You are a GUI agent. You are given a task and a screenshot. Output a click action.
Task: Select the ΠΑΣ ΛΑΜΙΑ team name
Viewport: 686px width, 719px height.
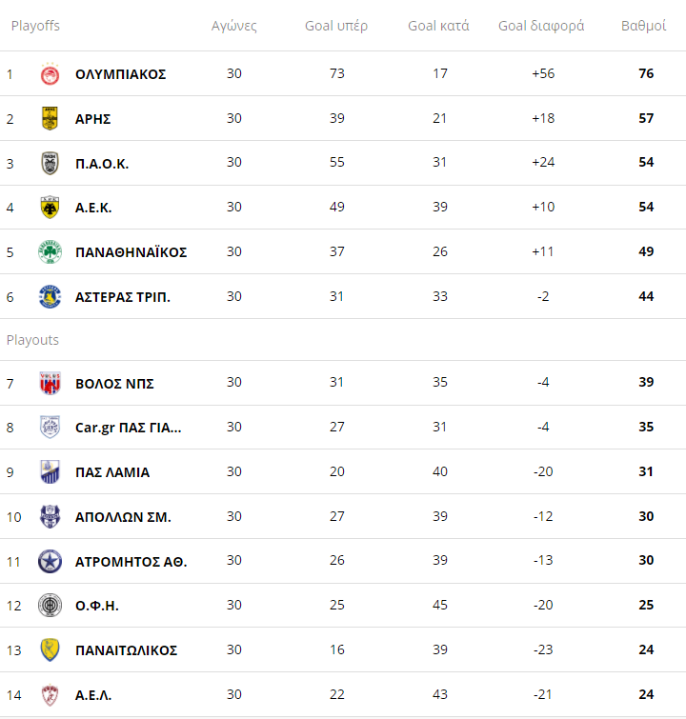click(112, 472)
